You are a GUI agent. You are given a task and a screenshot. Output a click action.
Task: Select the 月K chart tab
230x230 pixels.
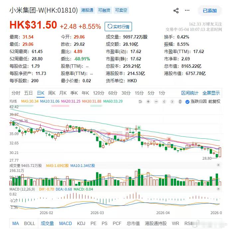pyautogui.click(x=63, y=93)
